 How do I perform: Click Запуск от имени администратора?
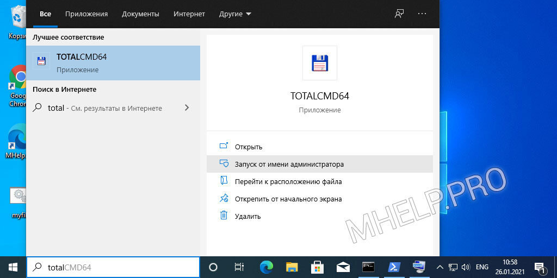[x=320, y=164]
